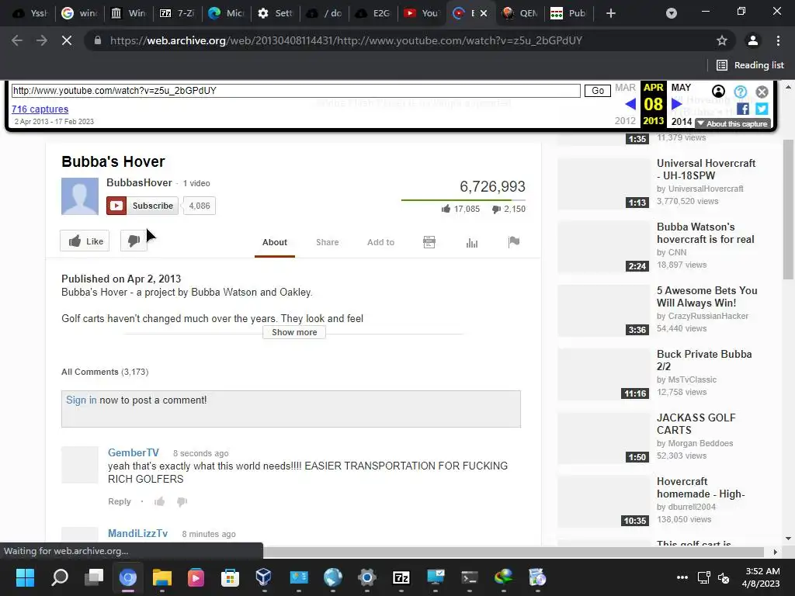Screen dimensions: 795x596
Task: Open tab search dropdown arrow
Action: tap(672, 13)
